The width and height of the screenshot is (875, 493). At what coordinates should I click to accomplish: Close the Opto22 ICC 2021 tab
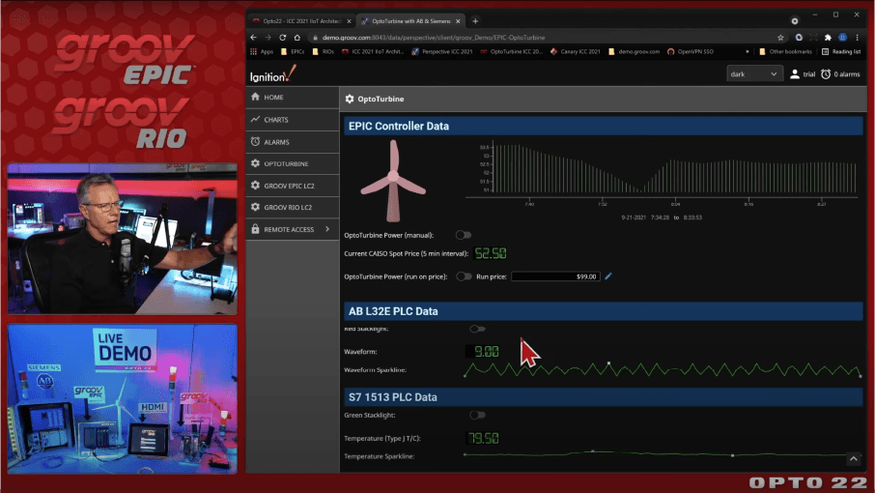(349, 21)
